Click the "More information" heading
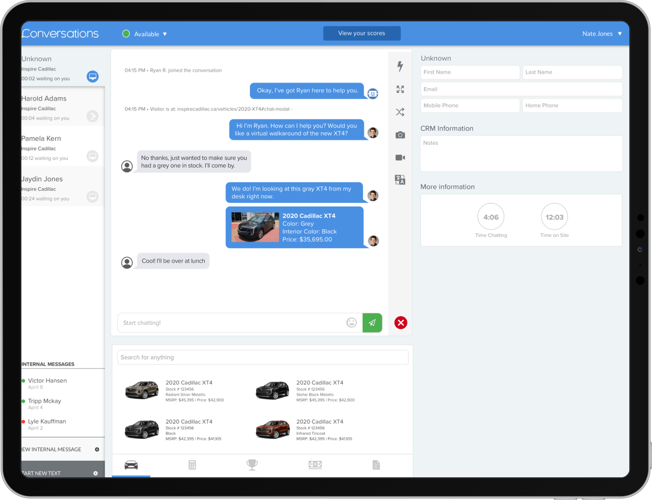652x500 pixels. tap(448, 187)
